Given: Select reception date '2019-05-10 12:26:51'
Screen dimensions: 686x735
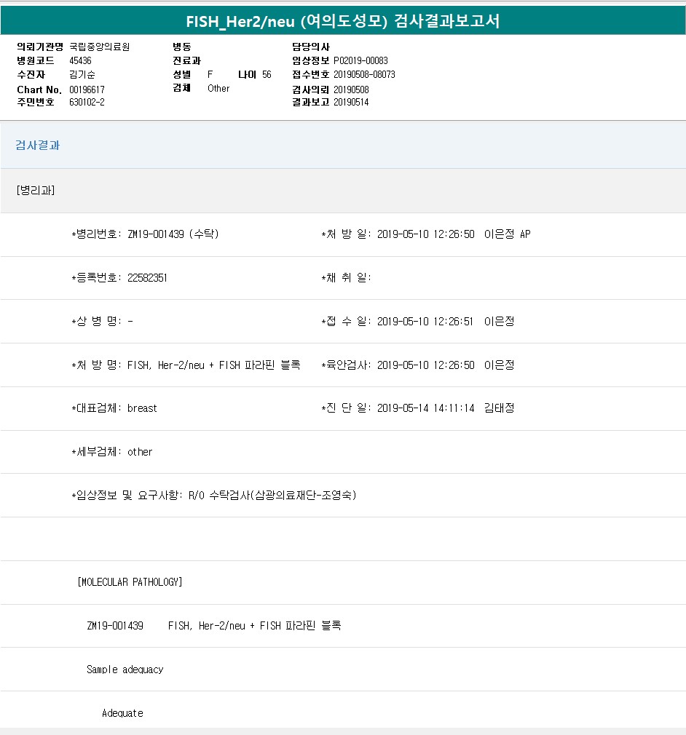Looking at the screenshot, I should [x=425, y=321].
